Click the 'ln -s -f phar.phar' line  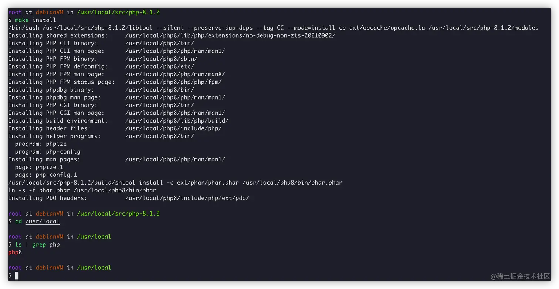(82, 190)
